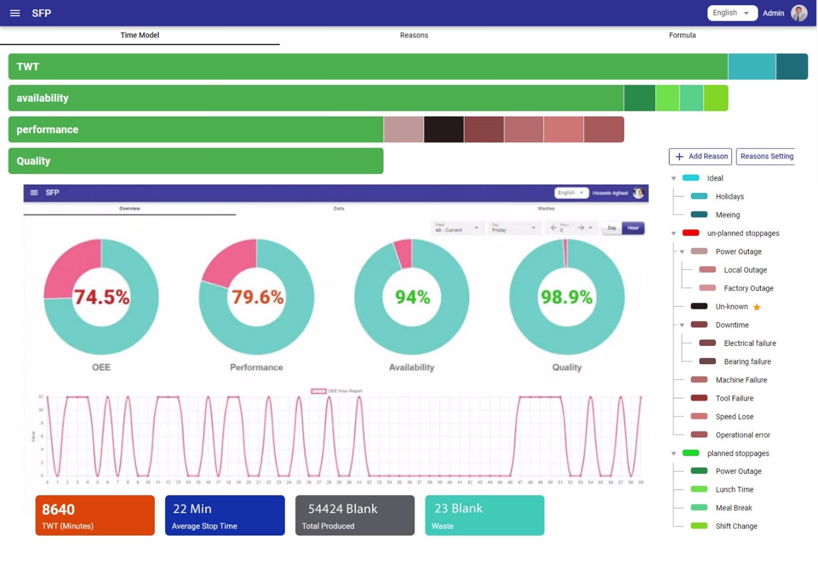Open the Formula tab
The height and width of the screenshot is (588, 818).
[682, 35]
